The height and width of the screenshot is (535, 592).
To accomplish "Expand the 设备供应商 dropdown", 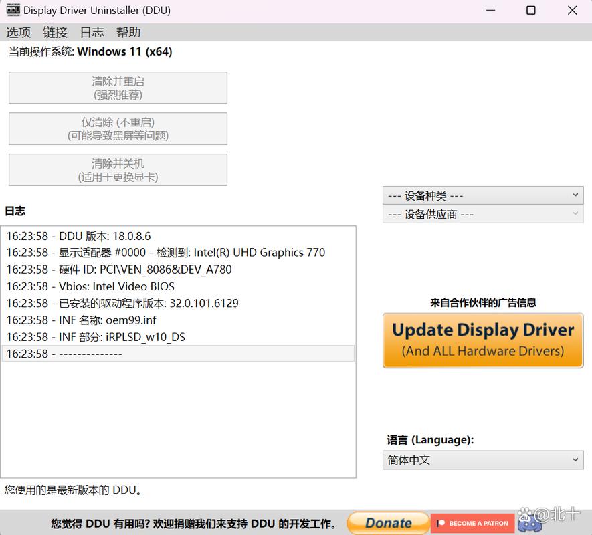I will point(483,214).
